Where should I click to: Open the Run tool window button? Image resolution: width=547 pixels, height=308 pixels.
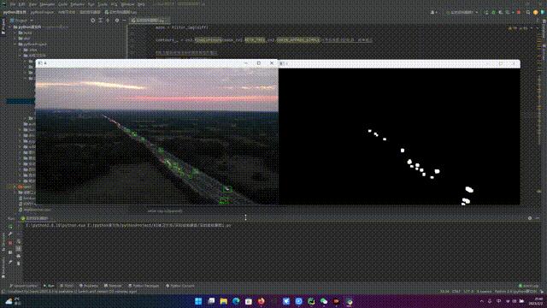pos(49,286)
